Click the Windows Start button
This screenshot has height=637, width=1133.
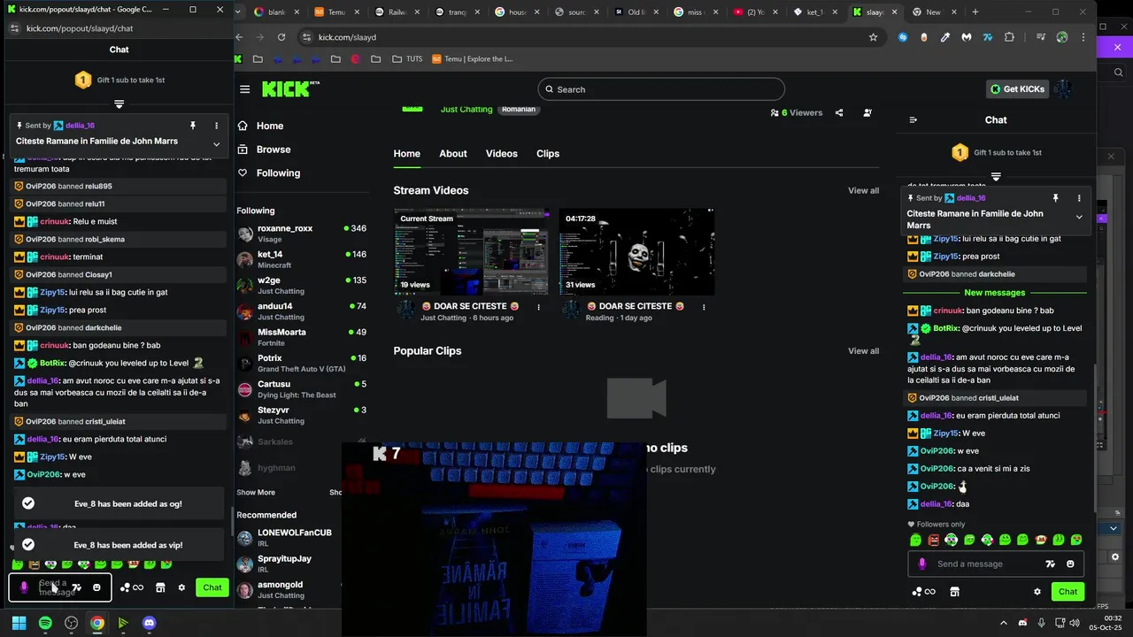pyautogui.click(x=19, y=623)
